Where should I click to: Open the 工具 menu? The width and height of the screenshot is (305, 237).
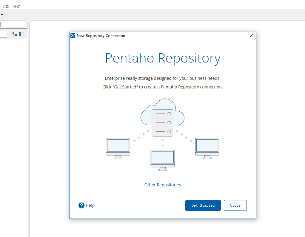pyautogui.click(x=5, y=7)
